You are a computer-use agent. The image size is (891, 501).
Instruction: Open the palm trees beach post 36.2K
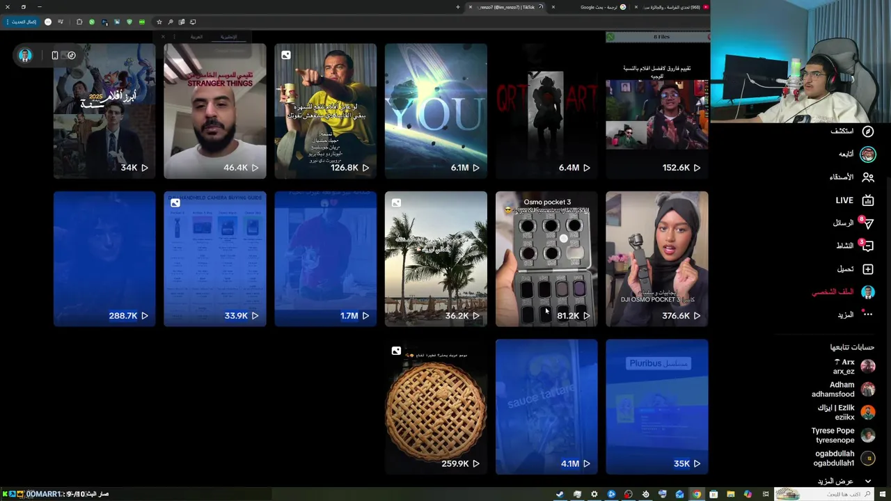(x=436, y=259)
